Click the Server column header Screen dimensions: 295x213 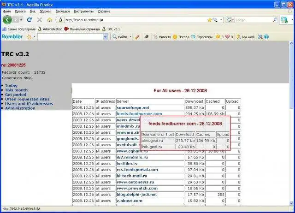tap(150, 101)
